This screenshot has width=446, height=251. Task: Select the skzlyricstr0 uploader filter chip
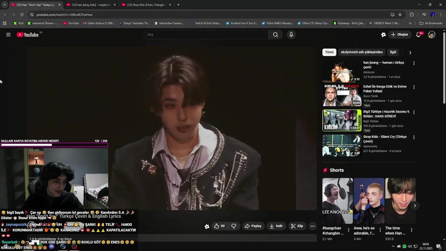tap(362, 52)
